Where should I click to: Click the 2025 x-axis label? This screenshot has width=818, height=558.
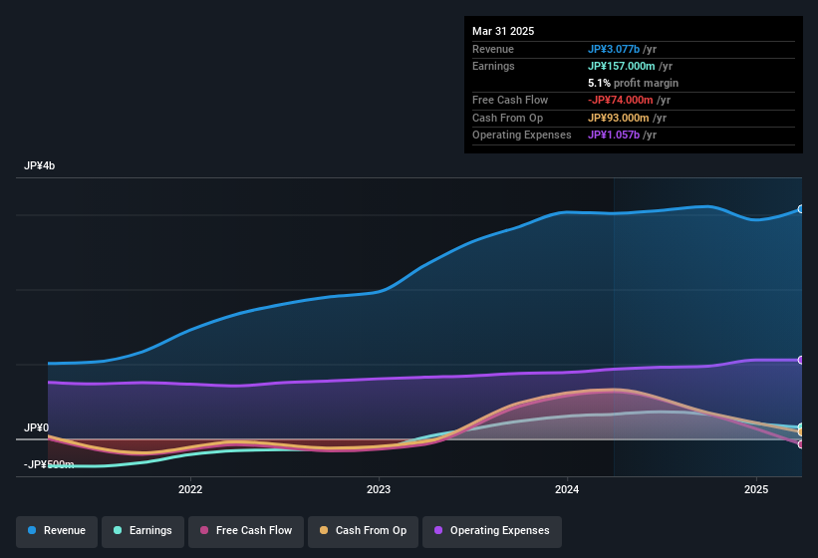[756, 489]
